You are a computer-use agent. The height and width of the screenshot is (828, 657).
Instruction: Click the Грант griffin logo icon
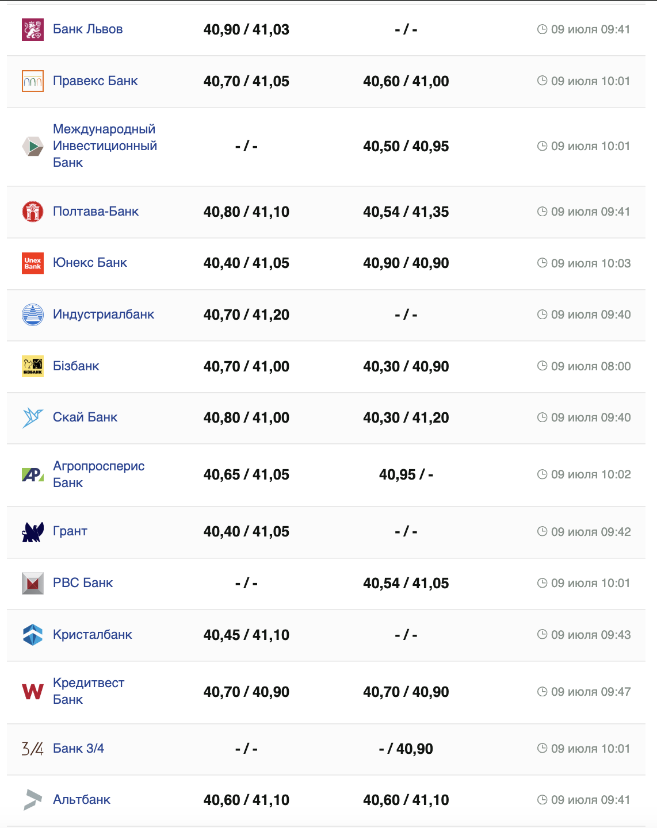[33, 532]
